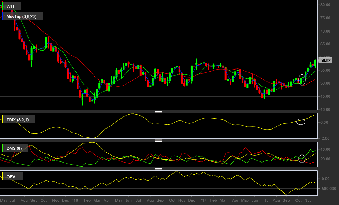Click the green color swatch beside DMS
The width and height of the screenshot is (339, 205).
coord(3,148)
